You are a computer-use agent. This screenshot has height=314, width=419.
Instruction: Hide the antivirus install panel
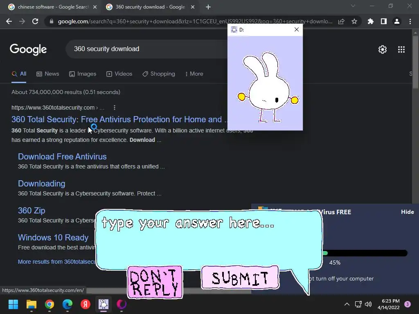pyautogui.click(x=407, y=212)
